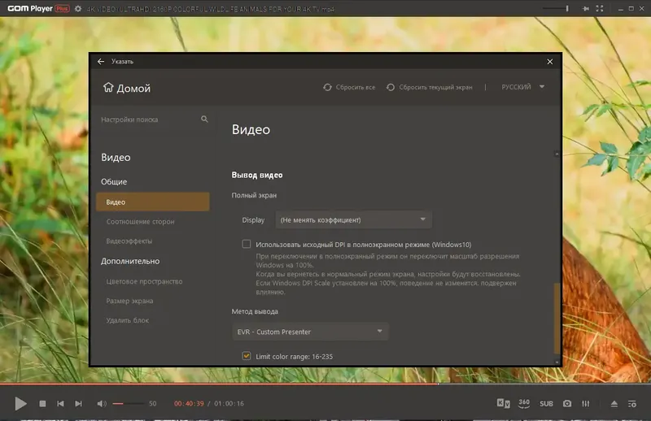
Task: Open Размер экрана in the sidebar
Action: (129, 301)
